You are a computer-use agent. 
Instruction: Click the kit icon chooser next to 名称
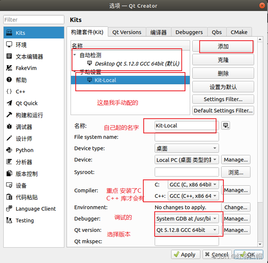coord(226,125)
